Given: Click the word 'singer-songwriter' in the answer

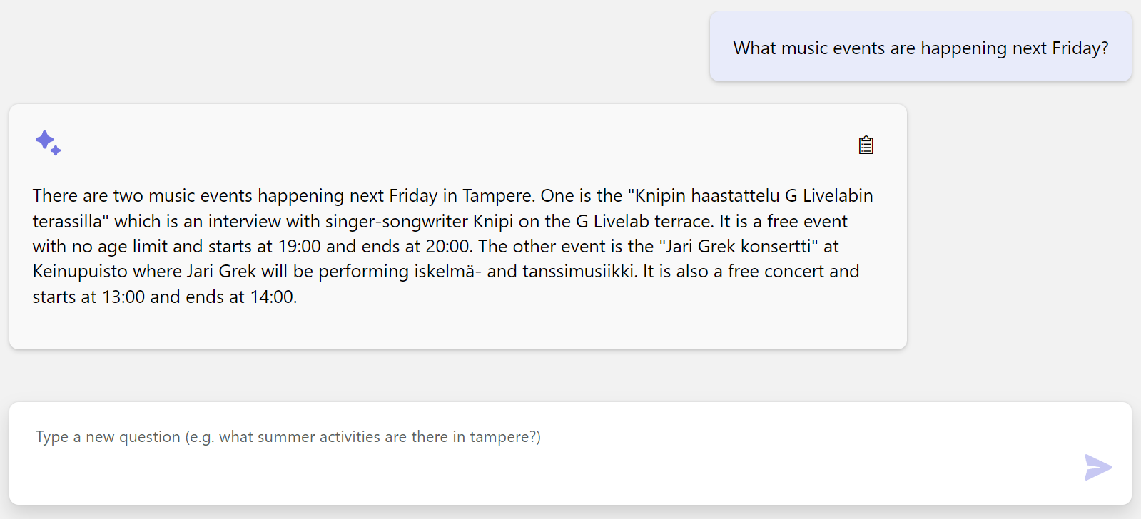Looking at the screenshot, I should coord(397,221).
